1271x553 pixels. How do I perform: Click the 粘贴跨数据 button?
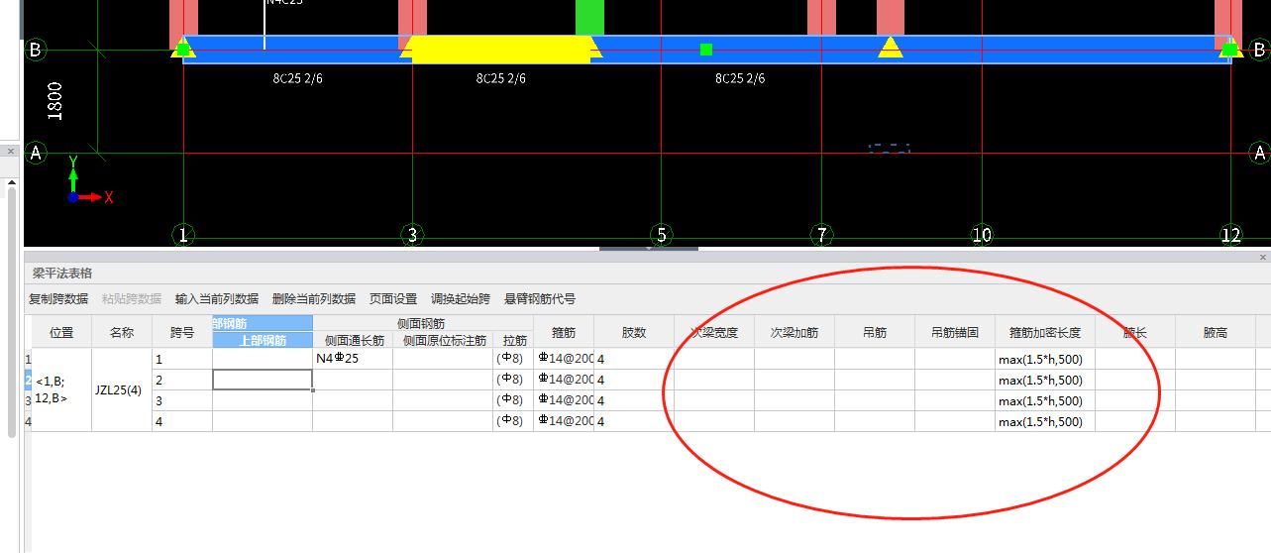(x=132, y=299)
